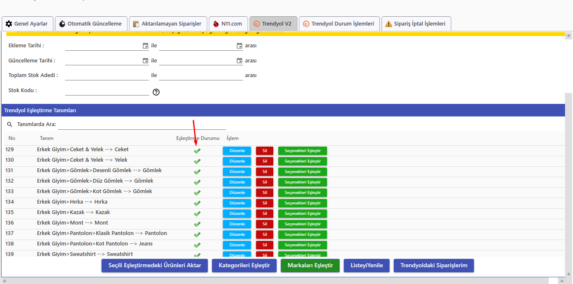Click the green checkmark status in row 137
This screenshot has height=284, width=573.
click(197, 235)
